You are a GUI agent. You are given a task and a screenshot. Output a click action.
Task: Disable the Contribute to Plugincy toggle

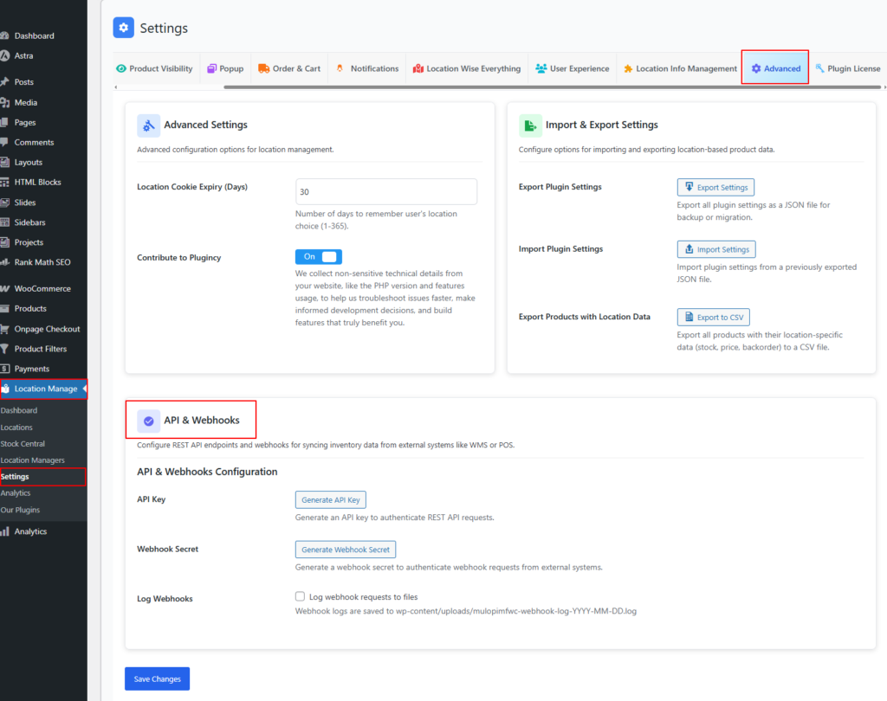pos(319,257)
